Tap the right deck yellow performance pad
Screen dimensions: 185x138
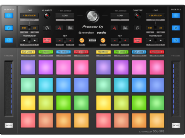(103, 103)
